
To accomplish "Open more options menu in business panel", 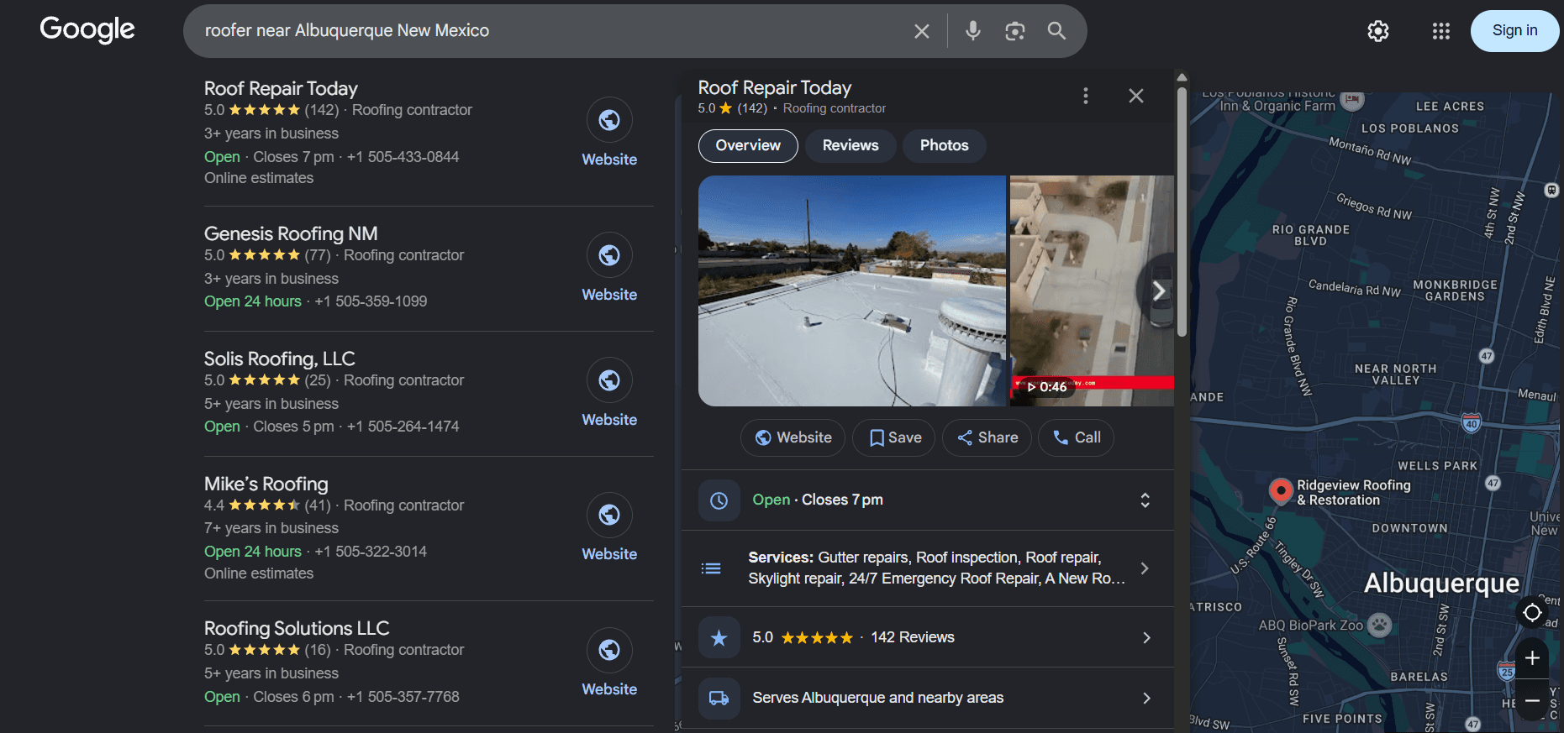I will 1086,96.
